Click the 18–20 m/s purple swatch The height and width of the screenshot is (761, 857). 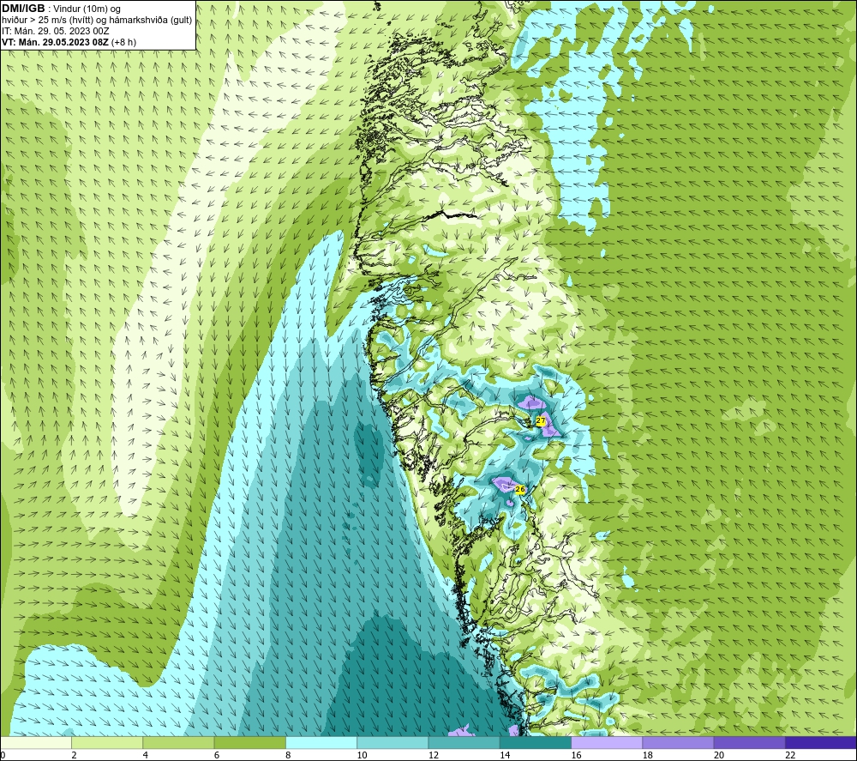click(678, 742)
